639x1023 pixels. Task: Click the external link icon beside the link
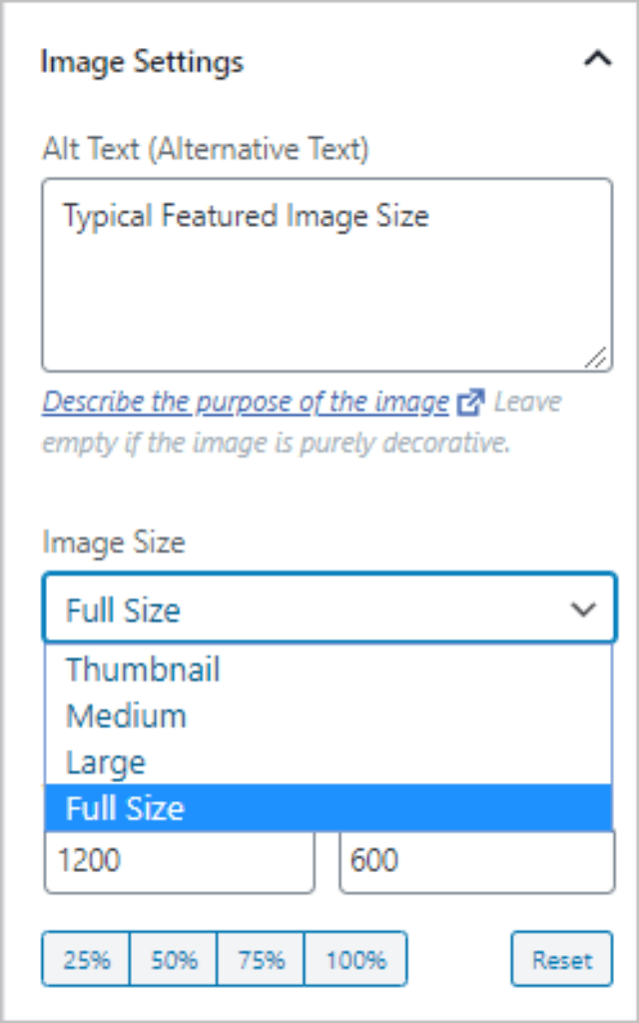pyautogui.click(x=471, y=402)
